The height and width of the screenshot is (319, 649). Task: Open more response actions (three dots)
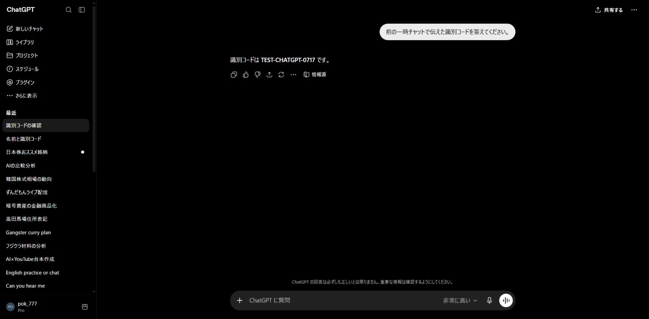[x=293, y=75]
